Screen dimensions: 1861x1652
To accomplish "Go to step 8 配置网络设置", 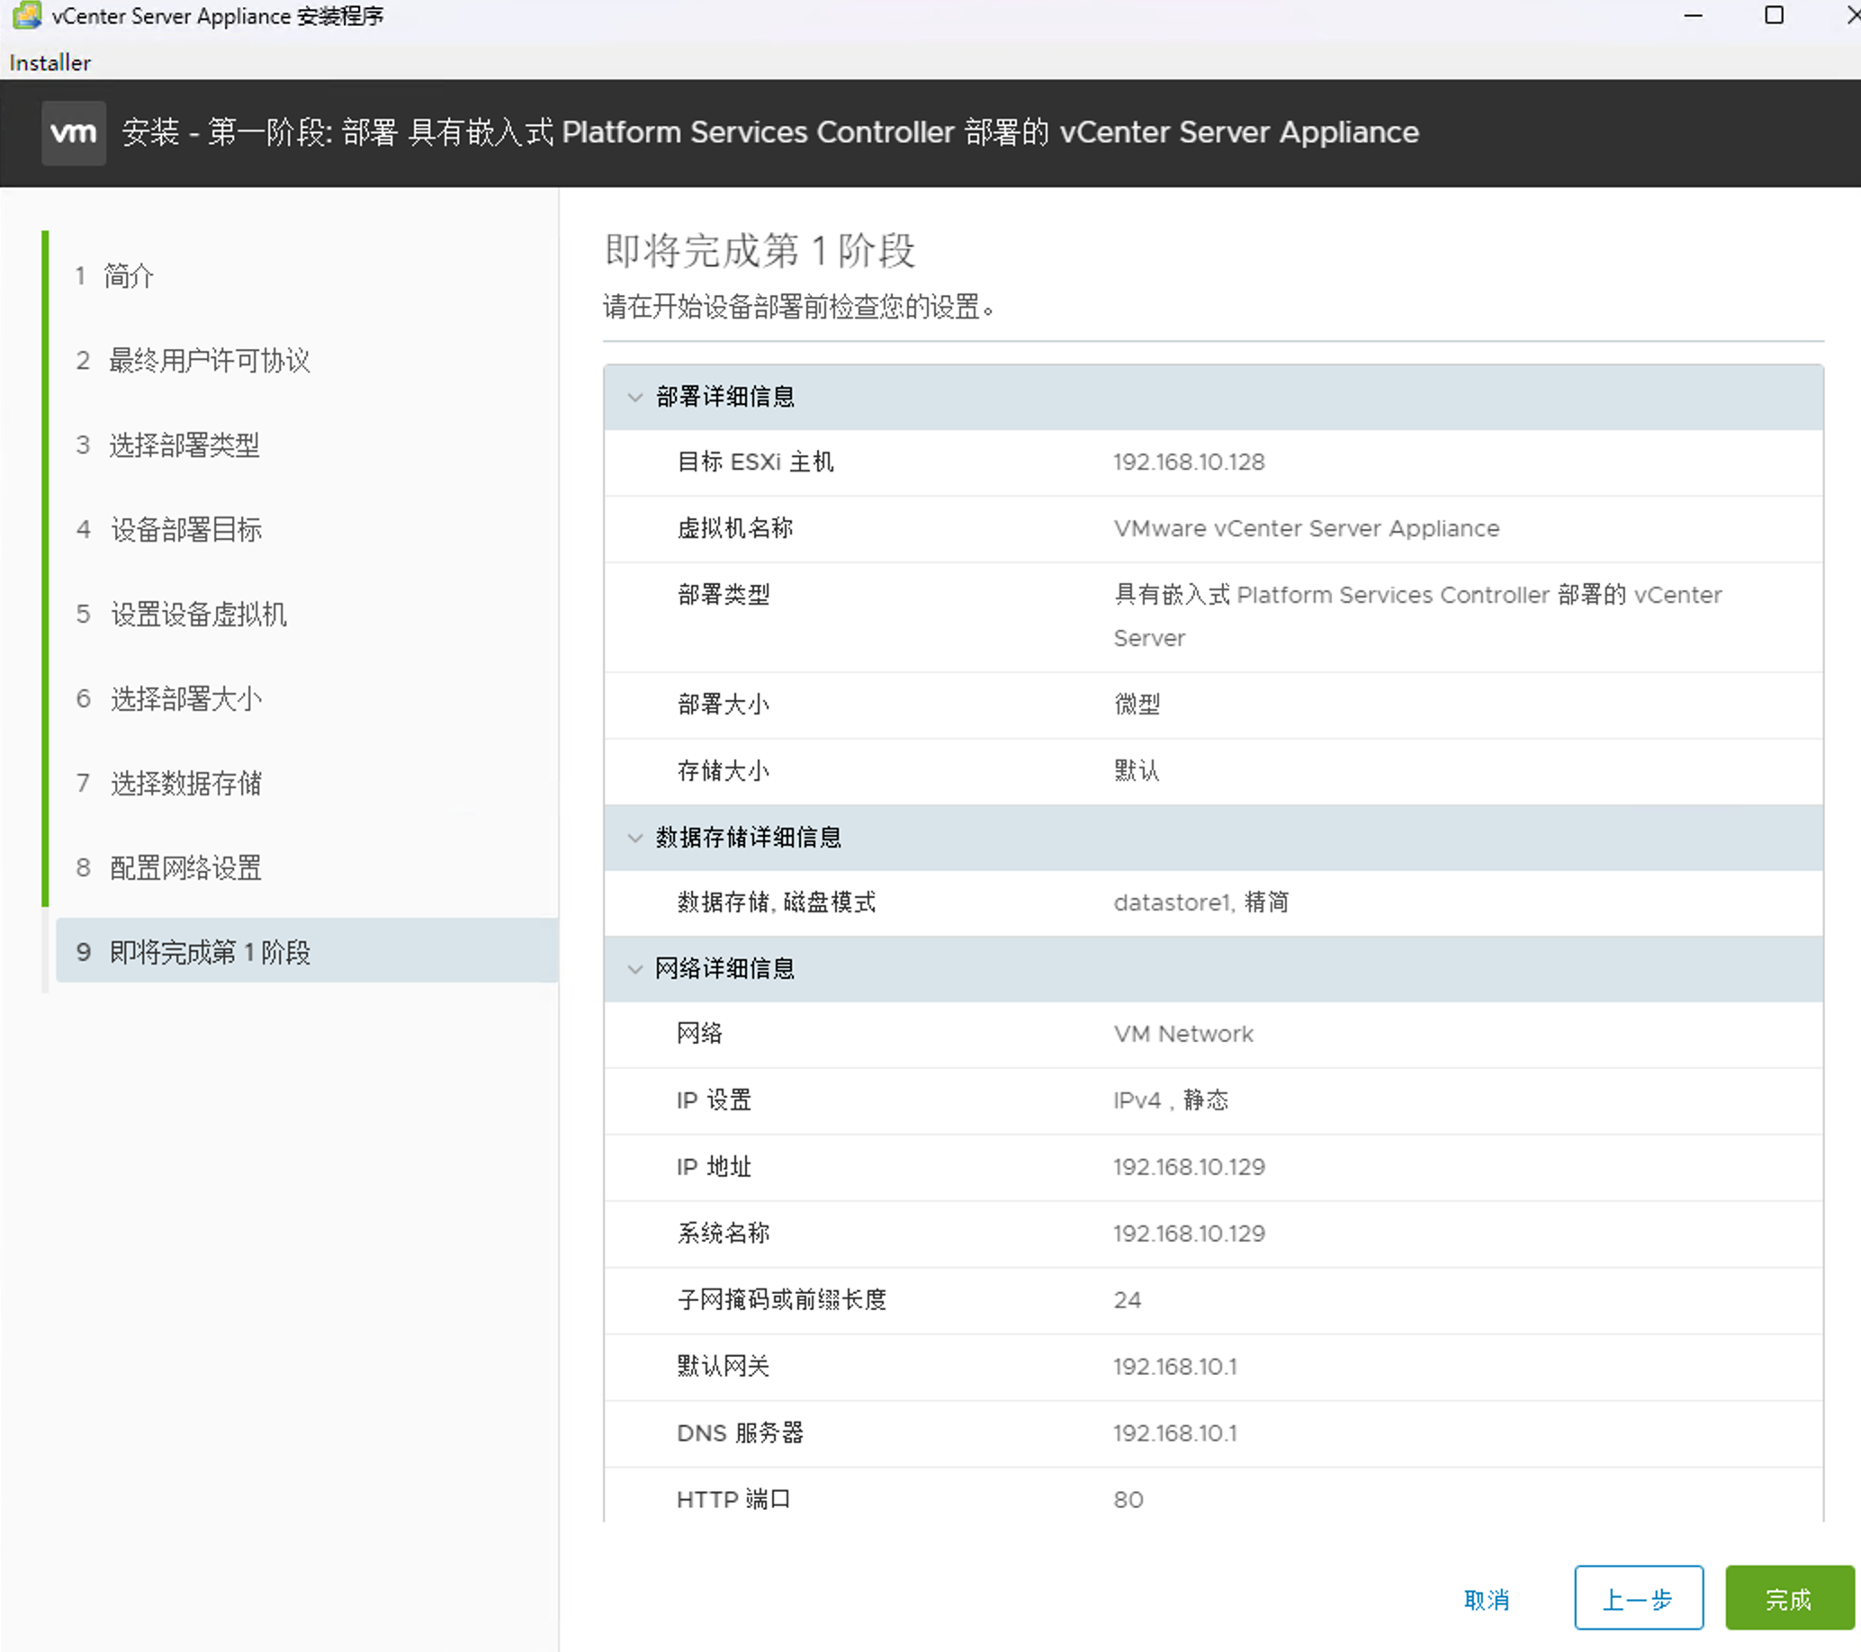I will (168, 868).
